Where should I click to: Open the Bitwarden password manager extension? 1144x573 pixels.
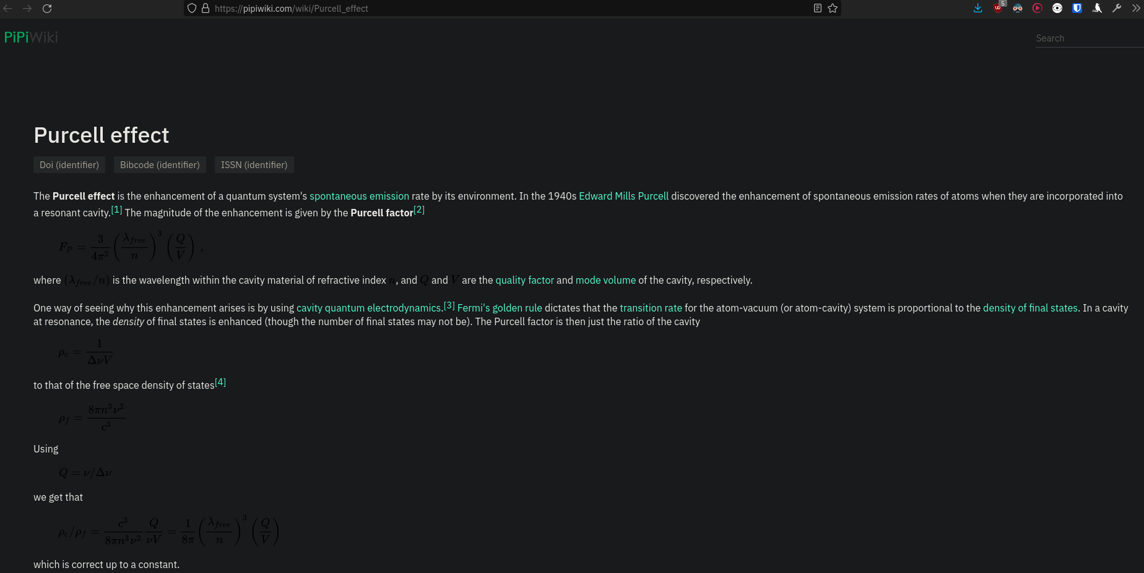(1077, 8)
